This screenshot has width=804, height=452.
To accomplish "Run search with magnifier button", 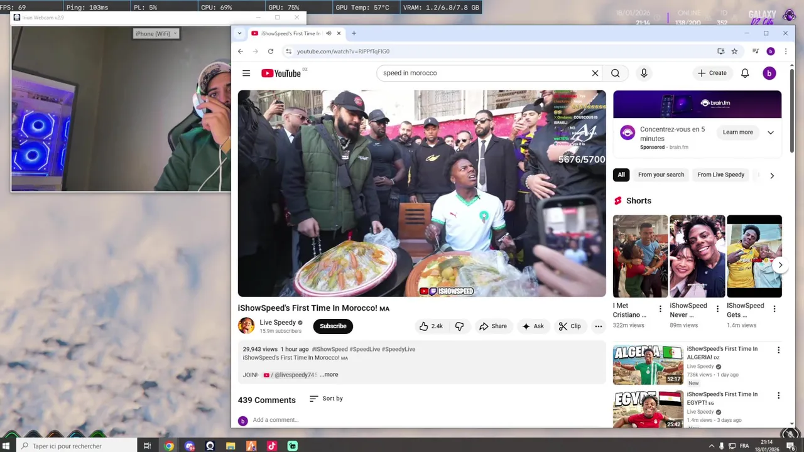I will (616, 73).
